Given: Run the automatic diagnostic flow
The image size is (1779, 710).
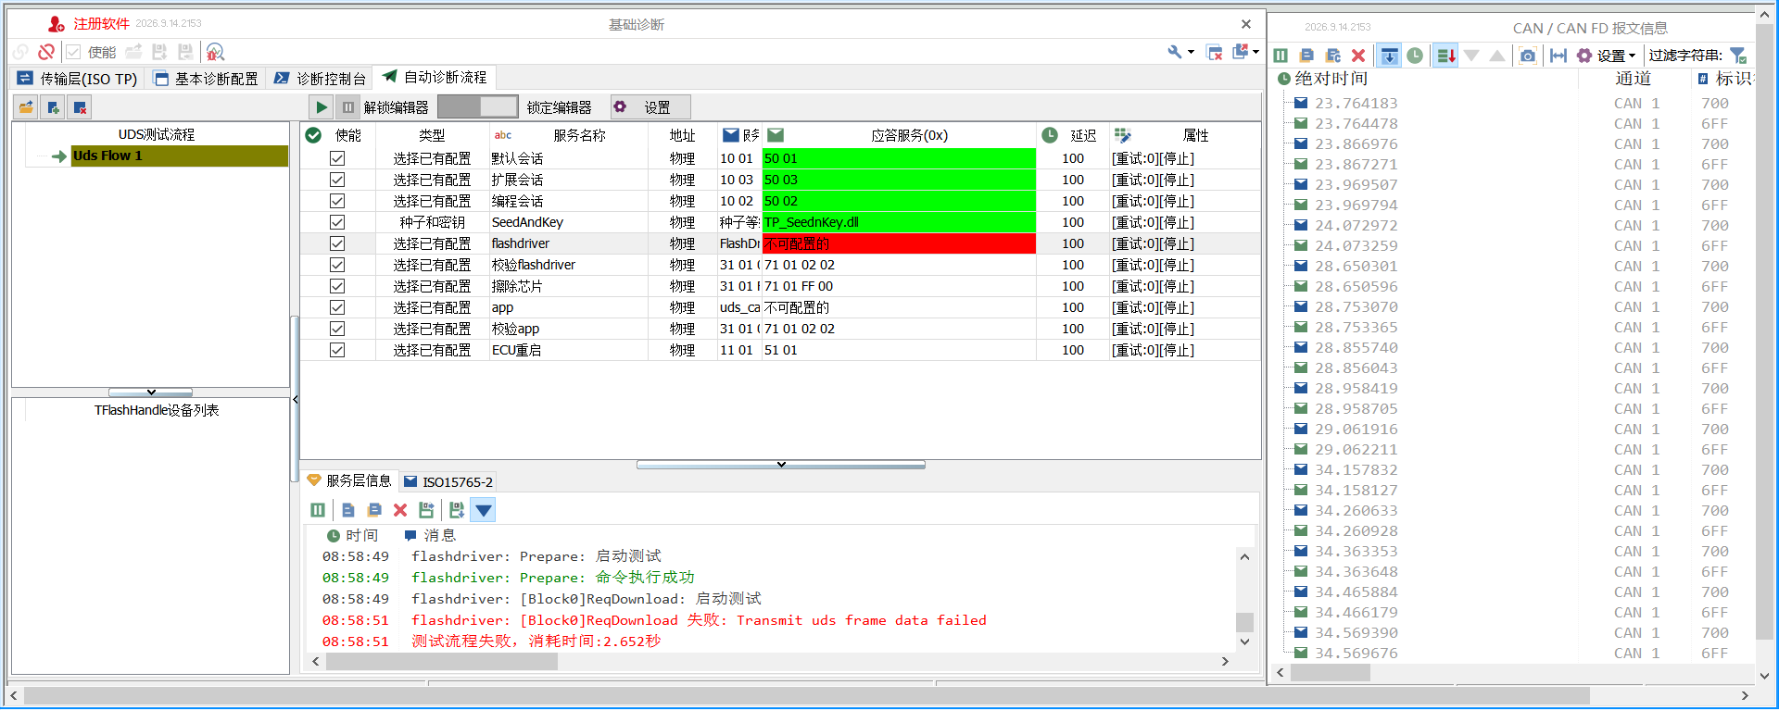Looking at the screenshot, I should coord(322,107).
